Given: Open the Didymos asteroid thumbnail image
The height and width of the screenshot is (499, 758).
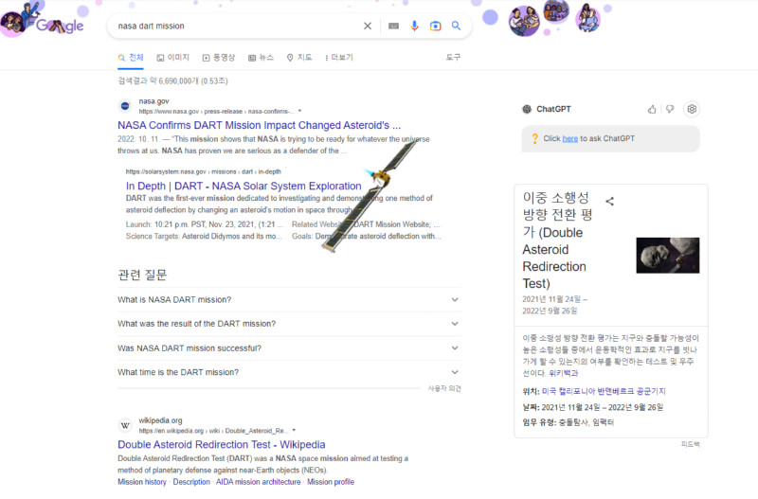Looking at the screenshot, I should [667, 255].
